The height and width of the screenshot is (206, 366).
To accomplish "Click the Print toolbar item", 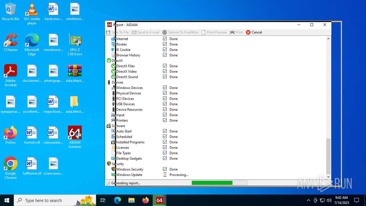I will (x=236, y=32).
